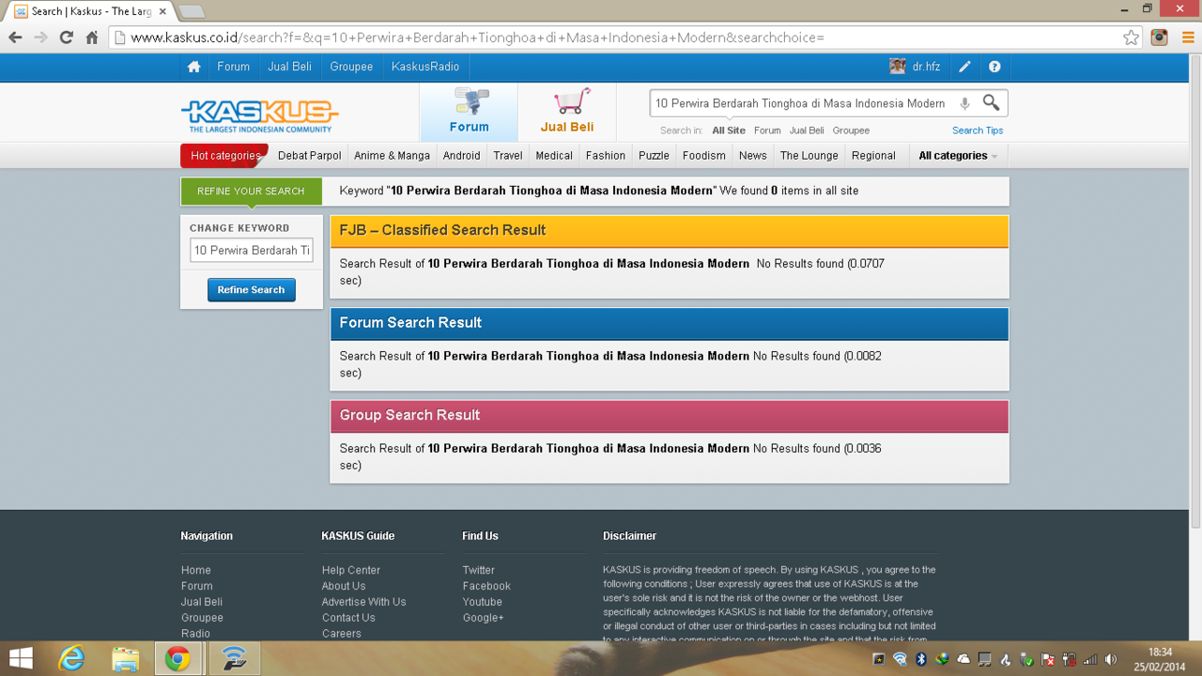1202x676 pixels.
Task: Set search scope to All Site
Action: tap(729, 131)
